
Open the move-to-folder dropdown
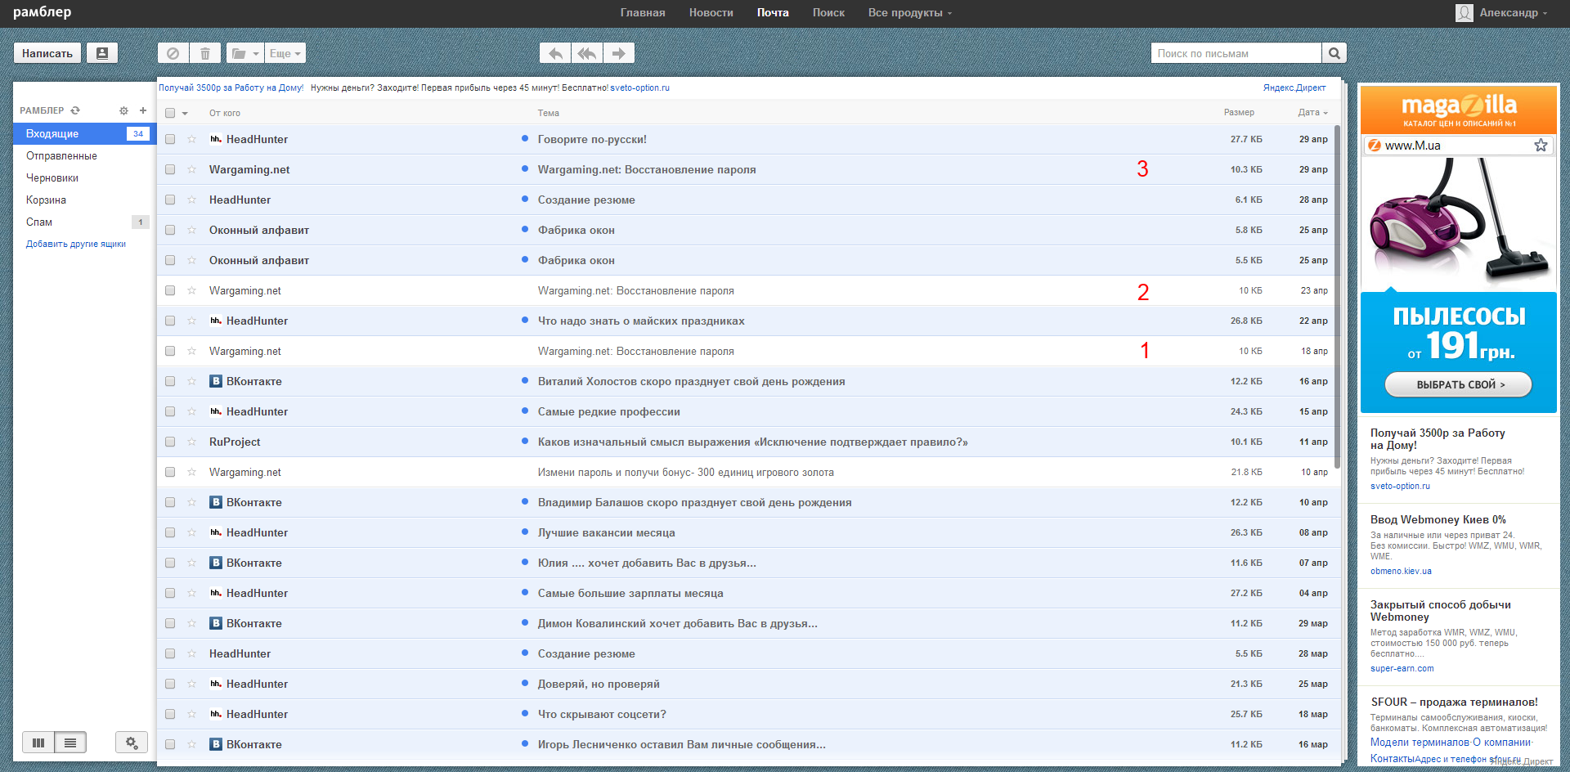click(244, 53)
